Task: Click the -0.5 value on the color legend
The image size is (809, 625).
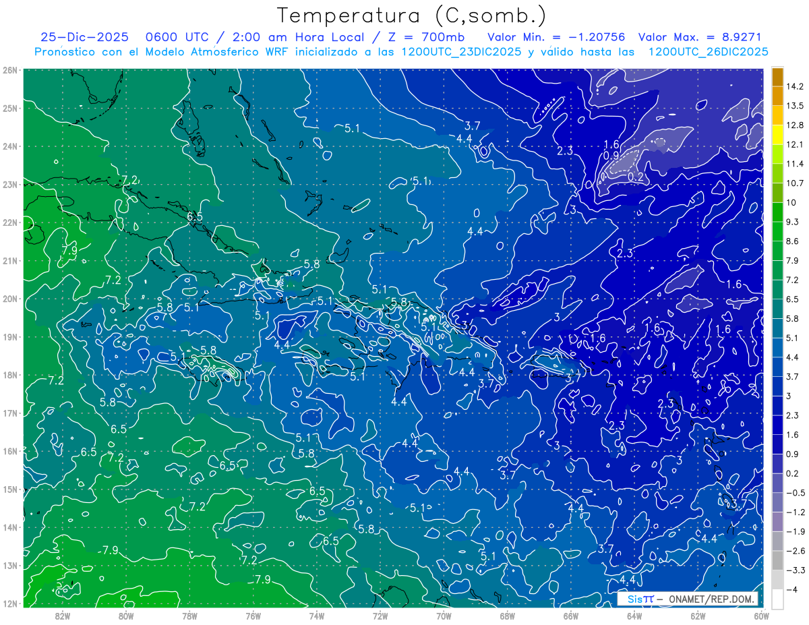Action: pos(796,493)
